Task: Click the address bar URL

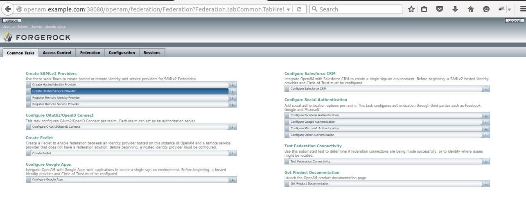Action: pyautogui.click(x=154, y=9)
